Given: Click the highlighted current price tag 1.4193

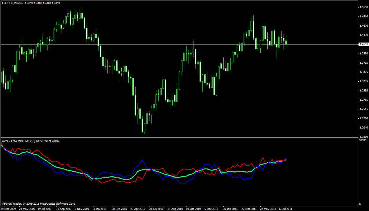Looking at the screenshot, I should [x=363, y=44].
